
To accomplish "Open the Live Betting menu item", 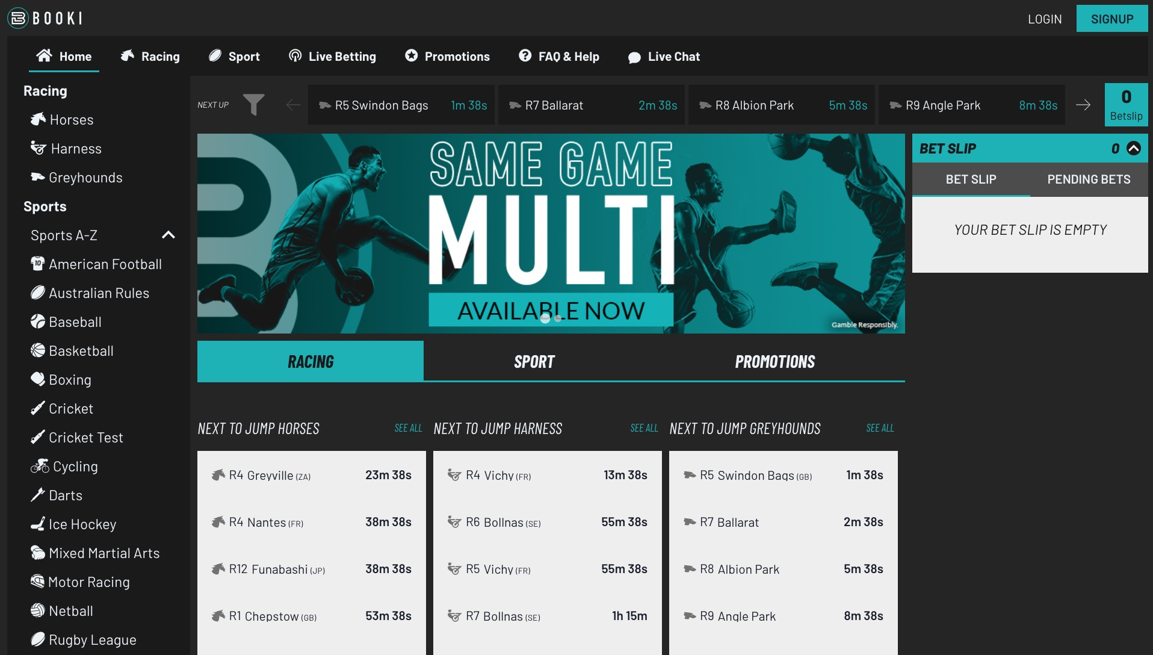I will (x=332, y=56).
